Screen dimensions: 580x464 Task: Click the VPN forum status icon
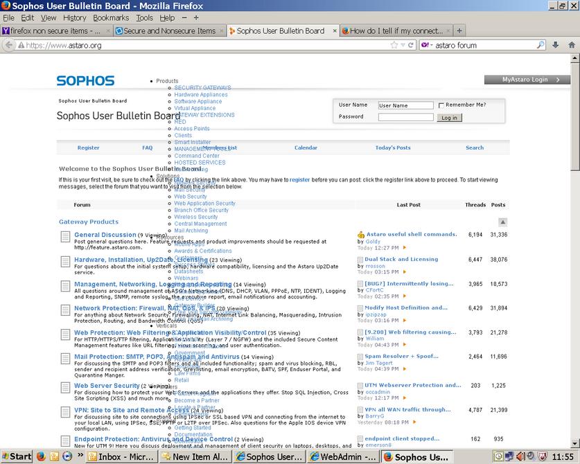click(x=65, y=411)
